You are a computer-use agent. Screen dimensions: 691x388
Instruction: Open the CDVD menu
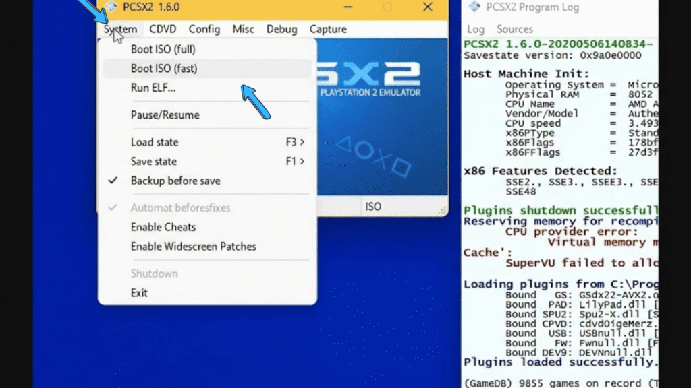pos(163,29)
